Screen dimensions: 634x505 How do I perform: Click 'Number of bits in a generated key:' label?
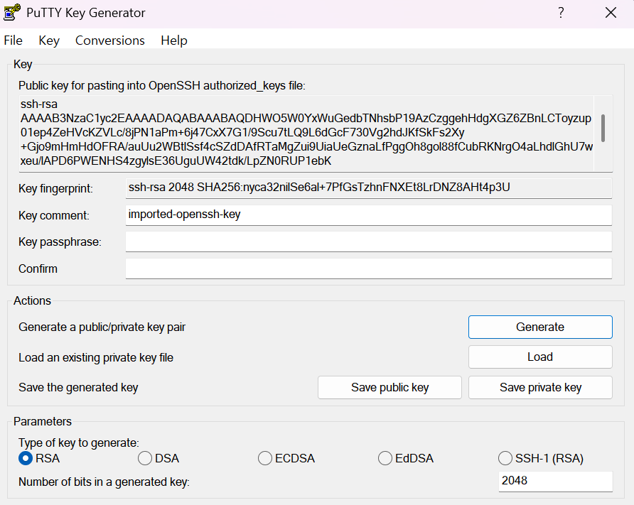(x=104, y=482)
